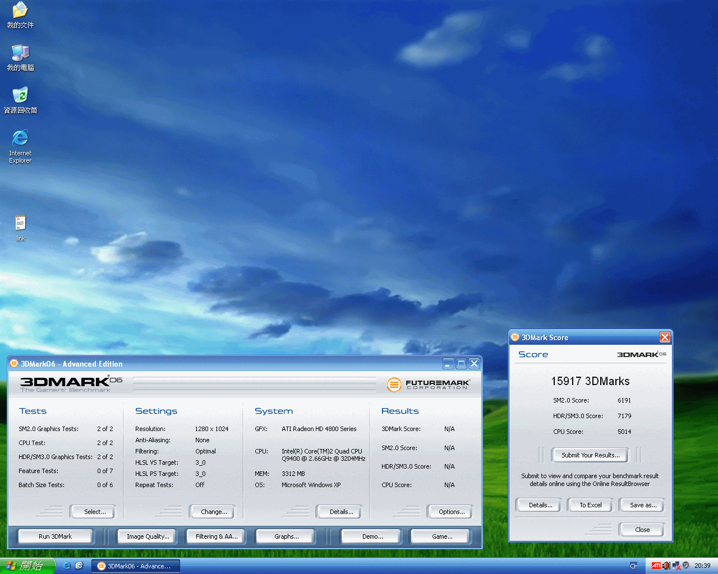Screen dimensions: 718x574
Task: Click resolution value 1280 x 1024
Action: [x=211, y=429]
